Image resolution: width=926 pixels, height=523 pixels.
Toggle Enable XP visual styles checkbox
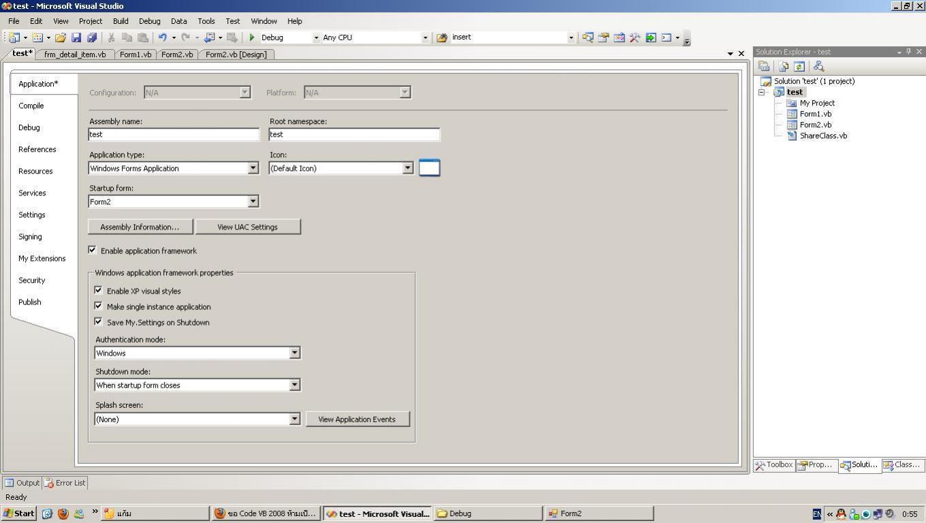(x=99, y=291)
